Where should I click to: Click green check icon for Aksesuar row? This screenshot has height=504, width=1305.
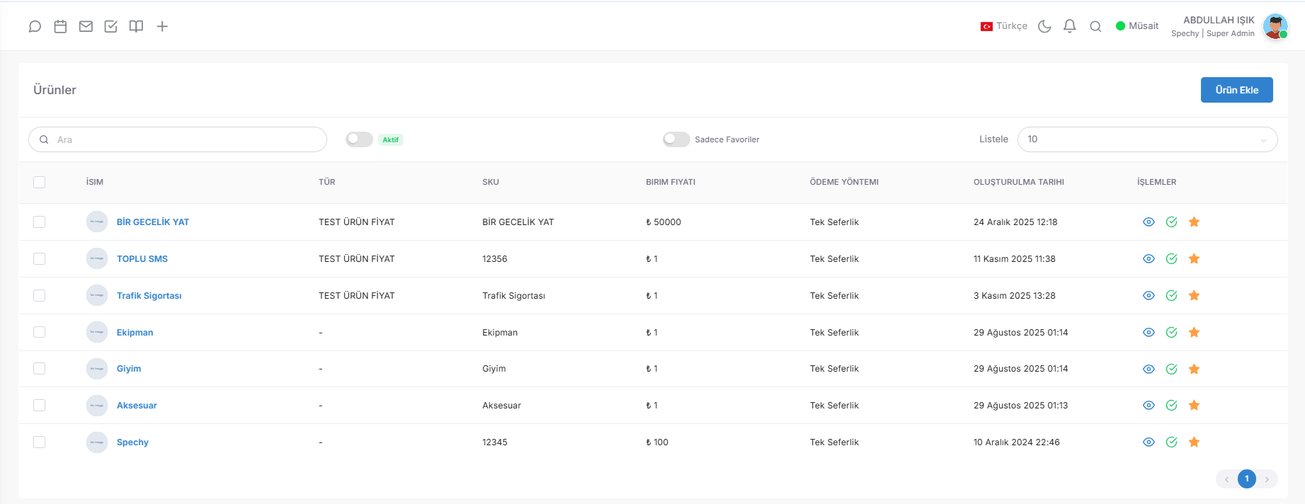click(x=1172, y=406)
